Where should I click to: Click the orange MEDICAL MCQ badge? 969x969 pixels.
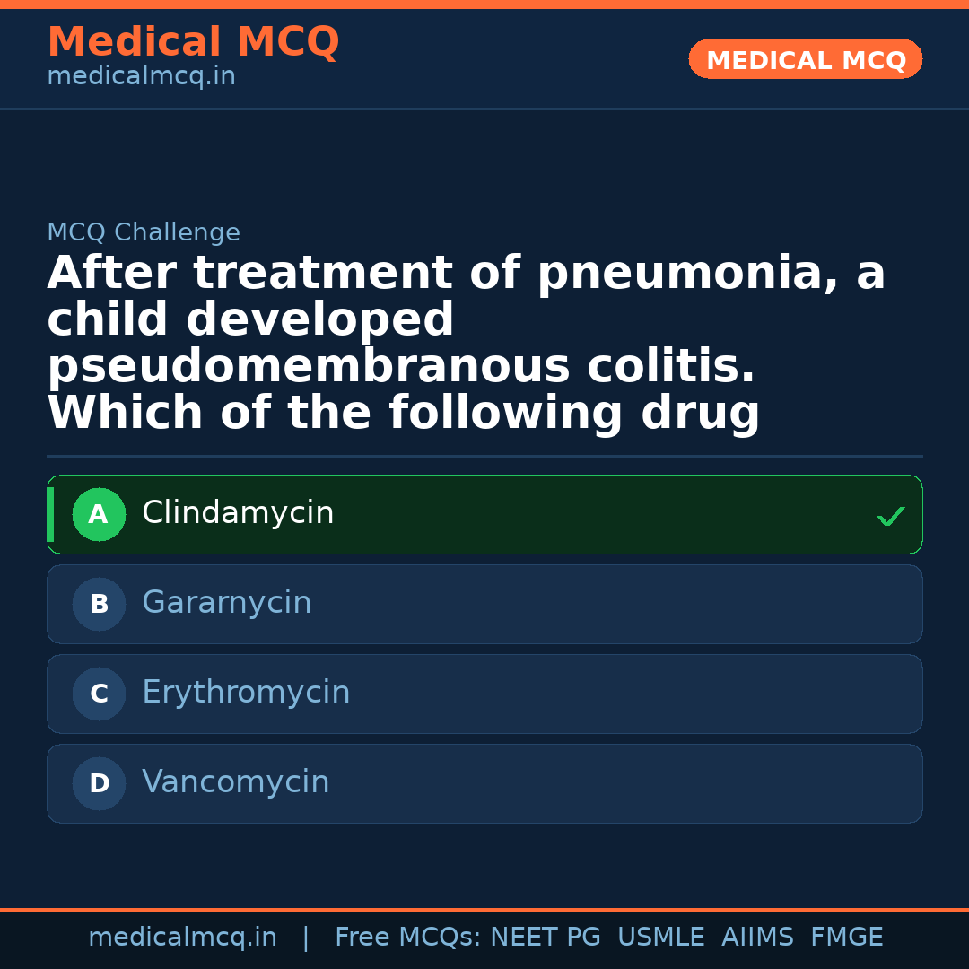point(805,60)
